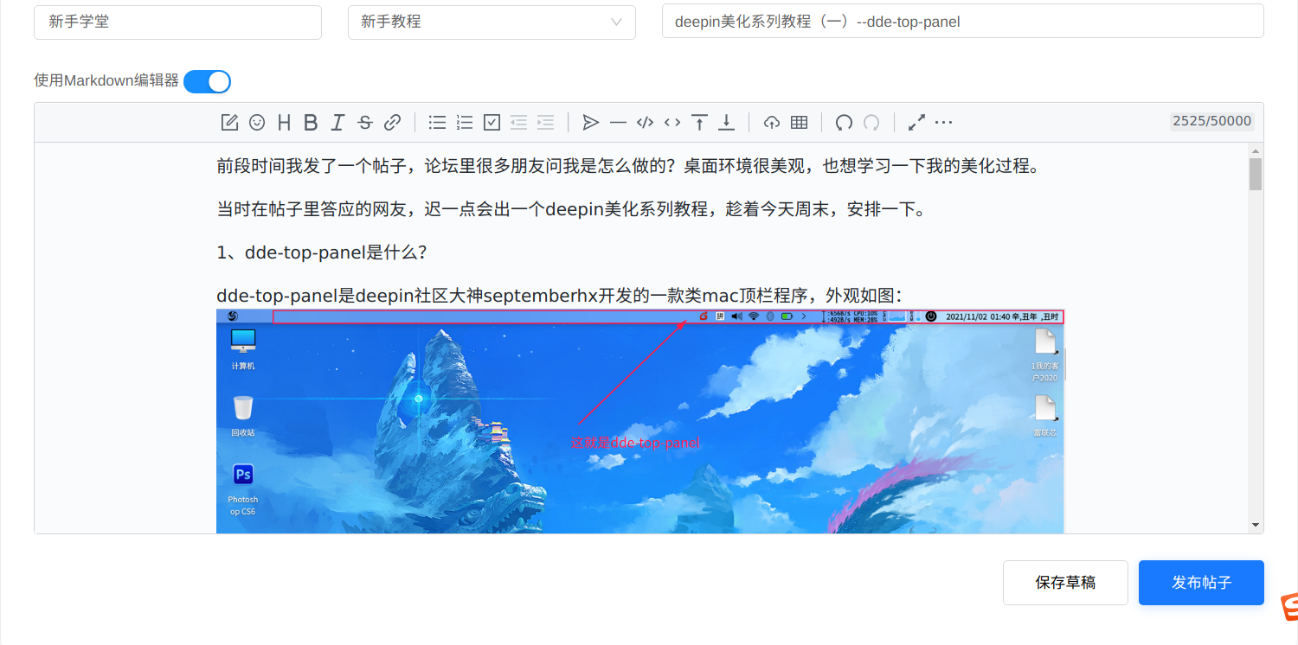Click the heading line 1、dde-top-panel是什么？
The image size is (1298, 645).
click(322, 252)
